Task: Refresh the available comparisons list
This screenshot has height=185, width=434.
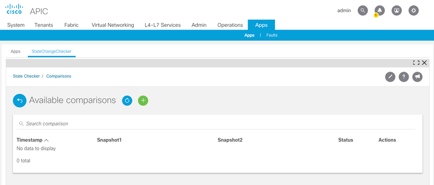Action: tap(127, 101)
